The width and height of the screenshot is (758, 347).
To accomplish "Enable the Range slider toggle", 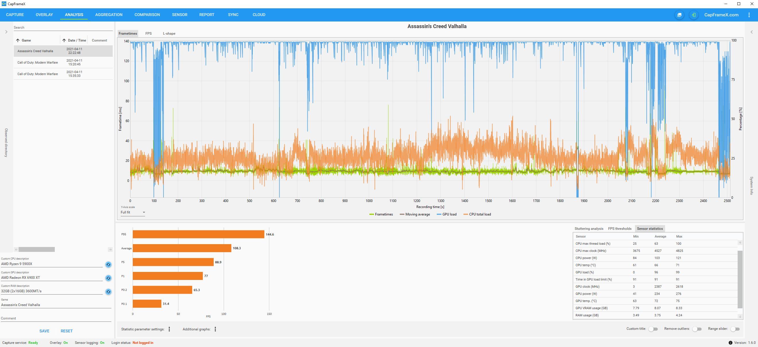I will tap(735, 329).
